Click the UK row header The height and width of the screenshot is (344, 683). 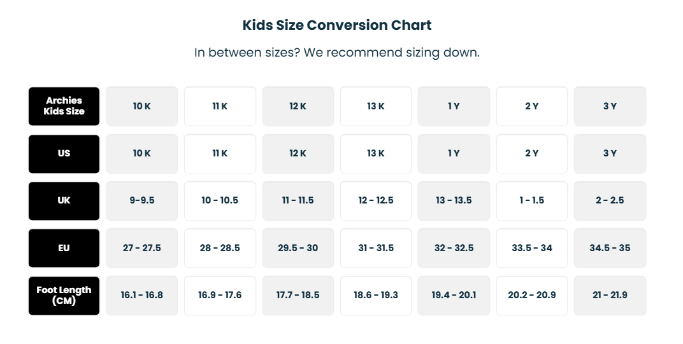click(64, 200)
